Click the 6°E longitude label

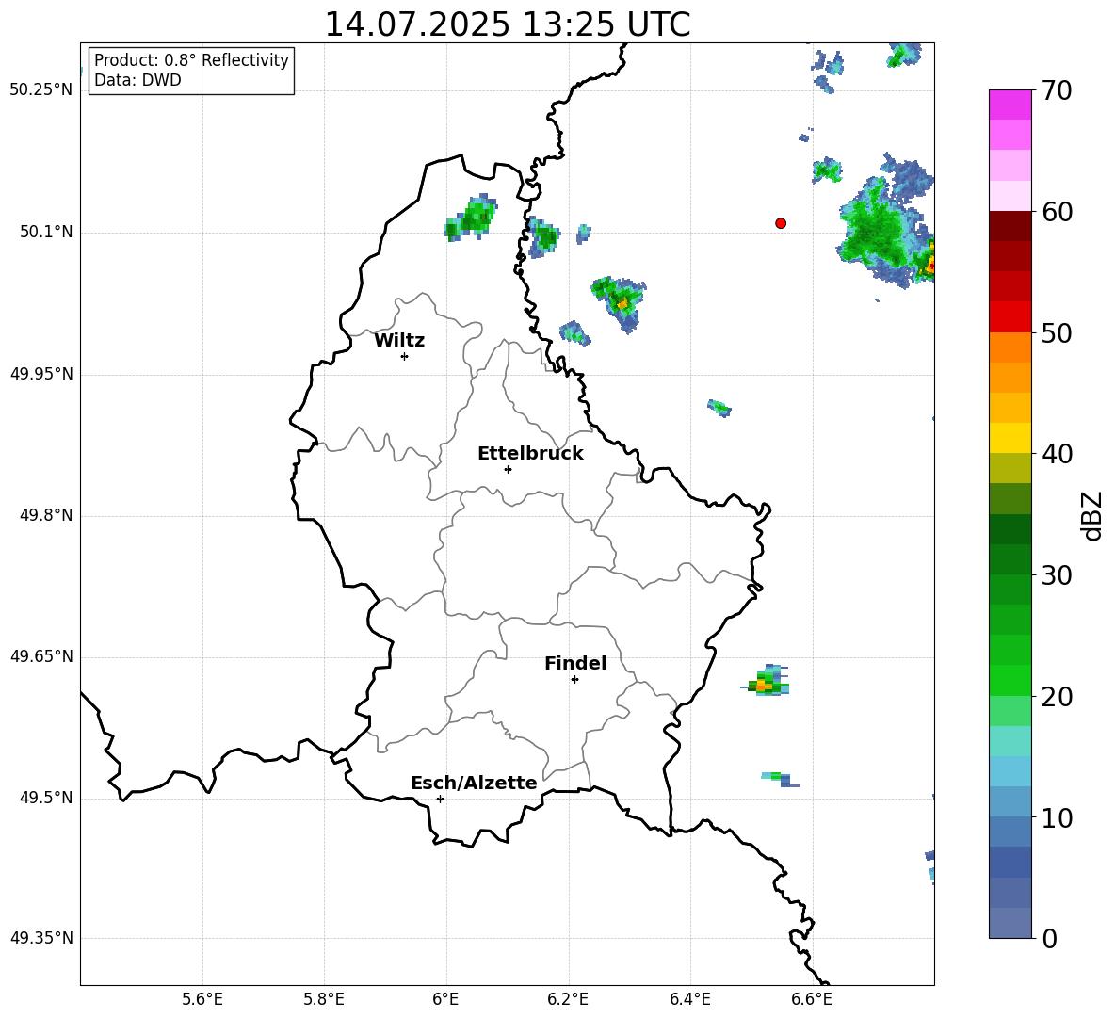pyautogui.click(x=445, y=999)
